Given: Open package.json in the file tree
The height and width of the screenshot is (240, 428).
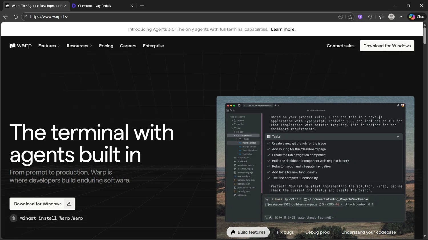Looking at the screenshot, I should 244,184.
